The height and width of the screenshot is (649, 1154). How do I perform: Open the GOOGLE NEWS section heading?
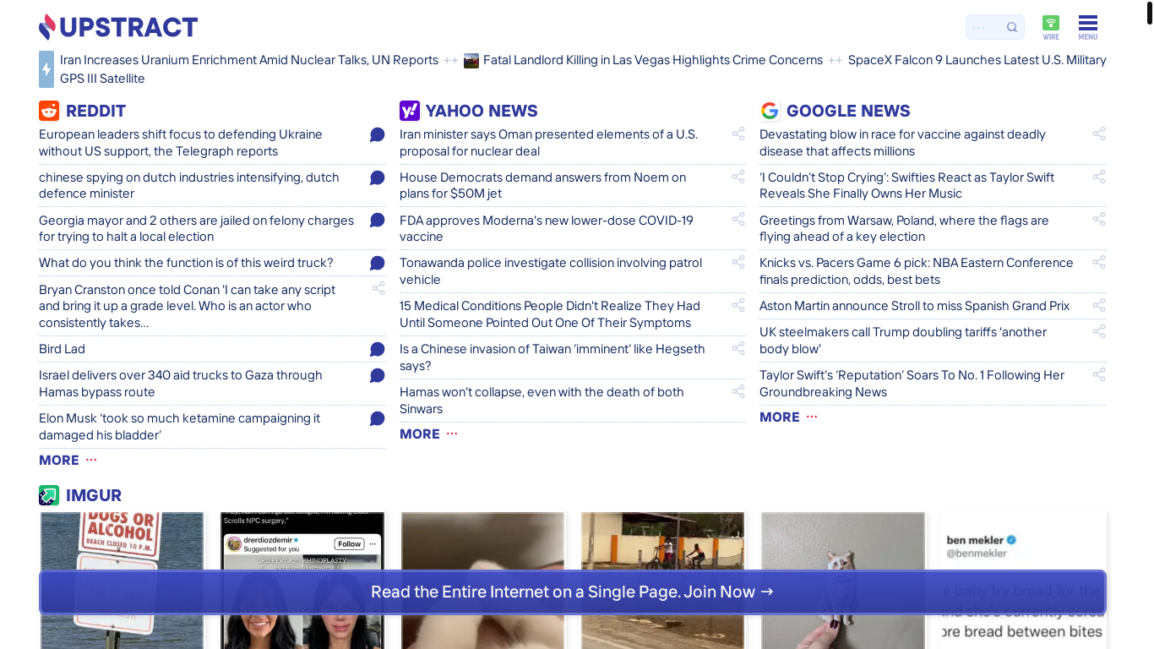coord(848,111)
